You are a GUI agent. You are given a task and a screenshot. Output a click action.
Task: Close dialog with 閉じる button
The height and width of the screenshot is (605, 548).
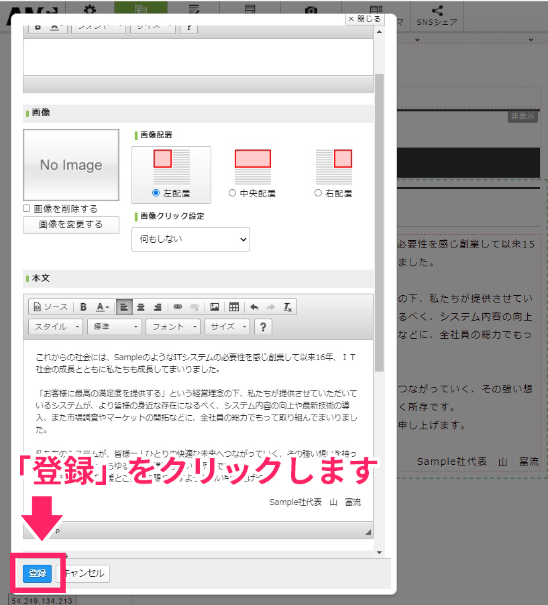[365, 19]
